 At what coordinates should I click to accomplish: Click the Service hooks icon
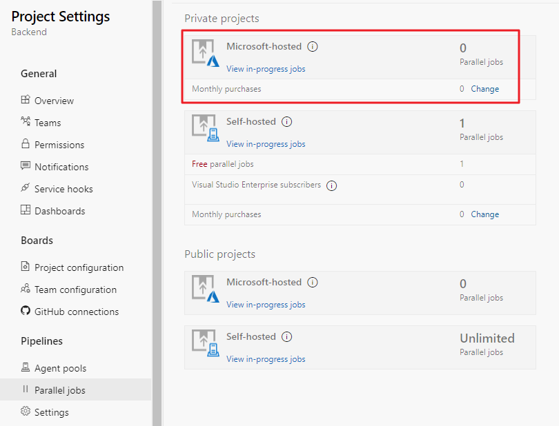(x=26, y=188)
